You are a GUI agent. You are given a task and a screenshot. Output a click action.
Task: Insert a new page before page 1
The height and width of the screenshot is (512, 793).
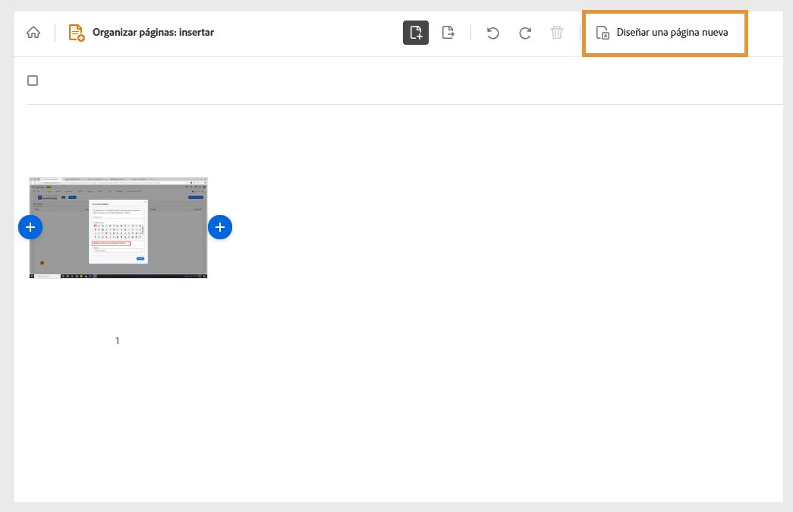[30, 226]
